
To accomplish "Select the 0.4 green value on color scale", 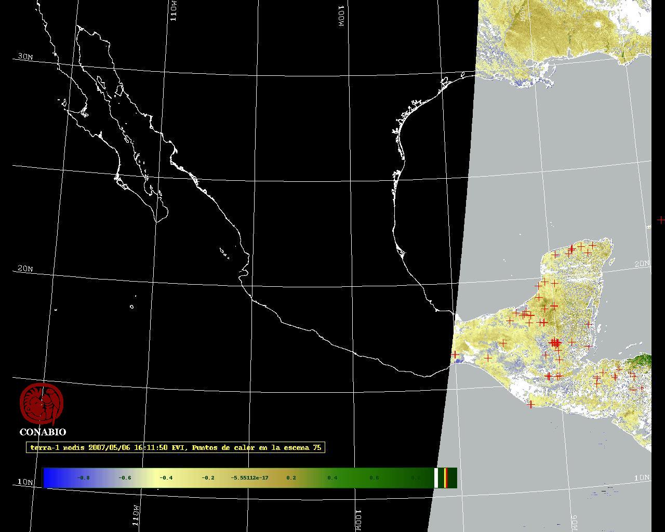I will (x=332, y=477).
